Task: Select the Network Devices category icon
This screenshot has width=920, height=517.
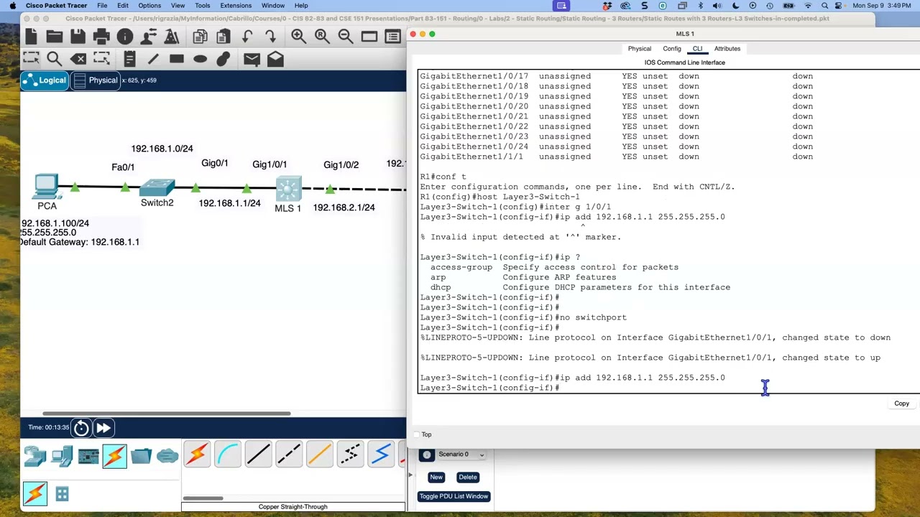Action: (x=35, y=455)
